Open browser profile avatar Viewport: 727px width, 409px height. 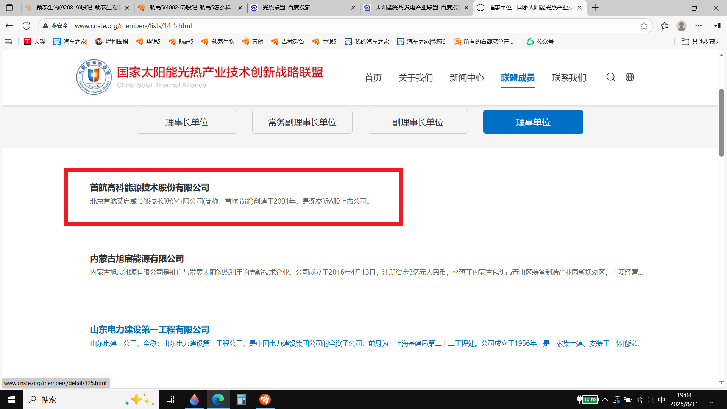coord(682,26)
